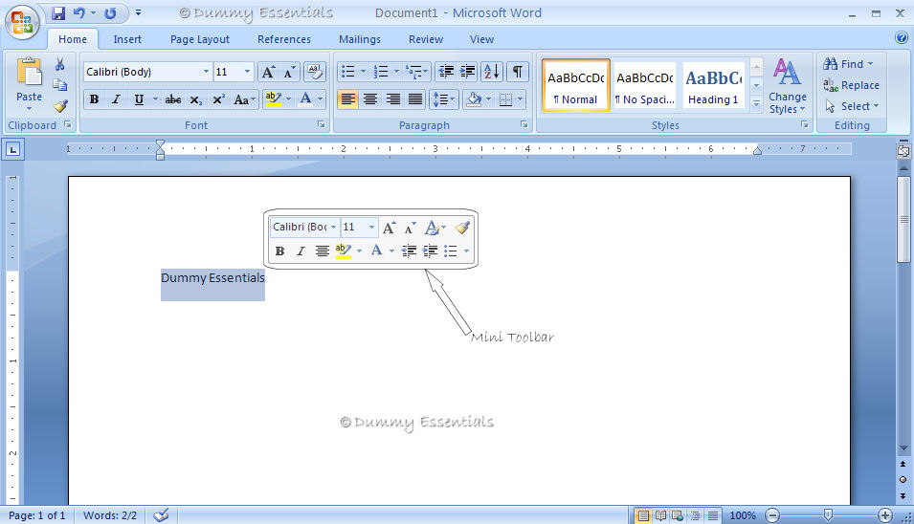Viewport: 914px width, 524px height.
Task: Open the Review tab
Action: pos(426,39)
